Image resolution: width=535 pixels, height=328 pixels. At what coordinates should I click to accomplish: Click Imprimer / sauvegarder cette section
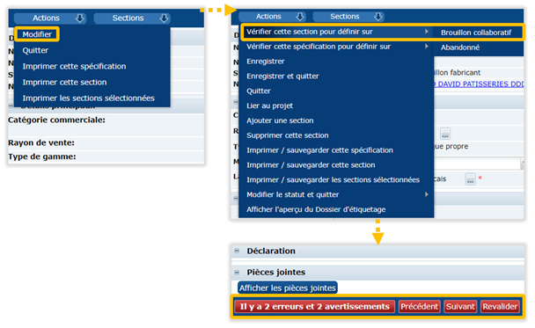pos(311,165)
